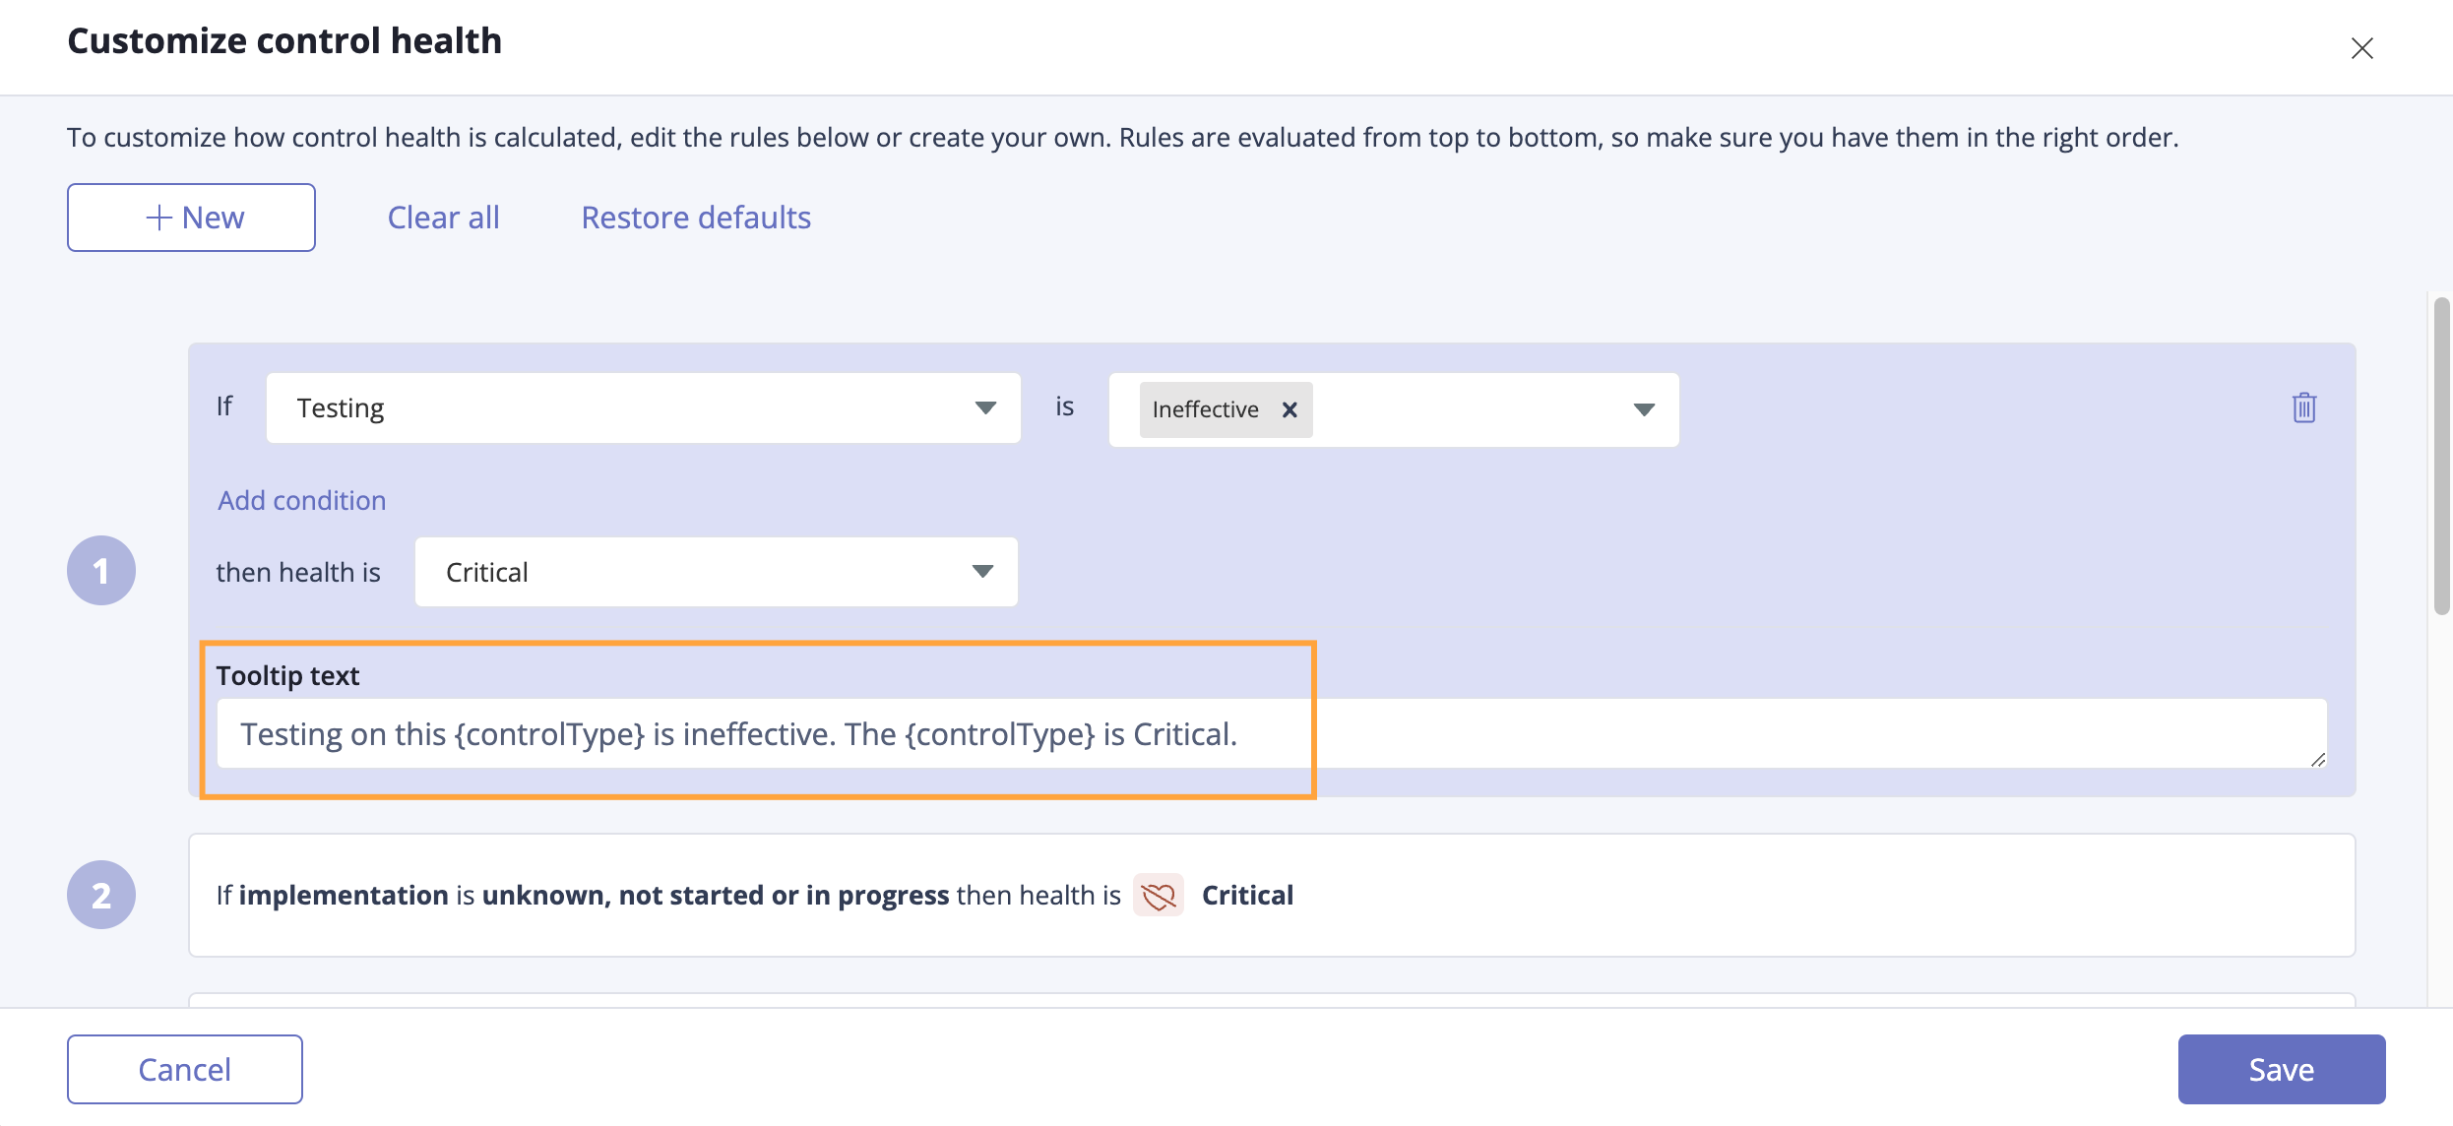Close the Customize control health dialog

coord(2361,48)
